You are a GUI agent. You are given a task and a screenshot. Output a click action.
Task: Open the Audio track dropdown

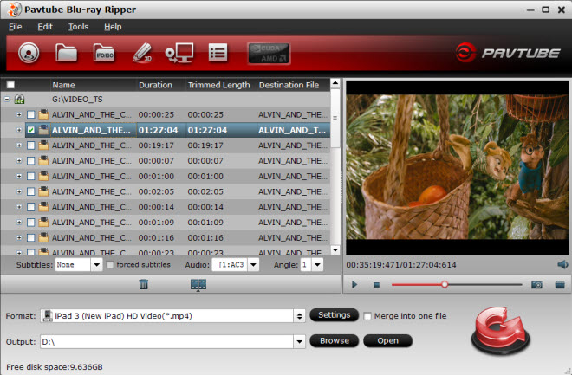[254, 264]
